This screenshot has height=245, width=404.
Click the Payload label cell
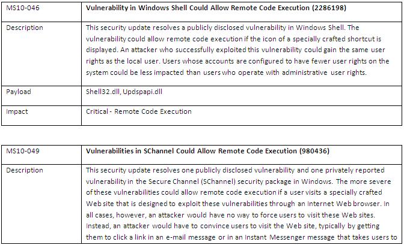(41, 95)
